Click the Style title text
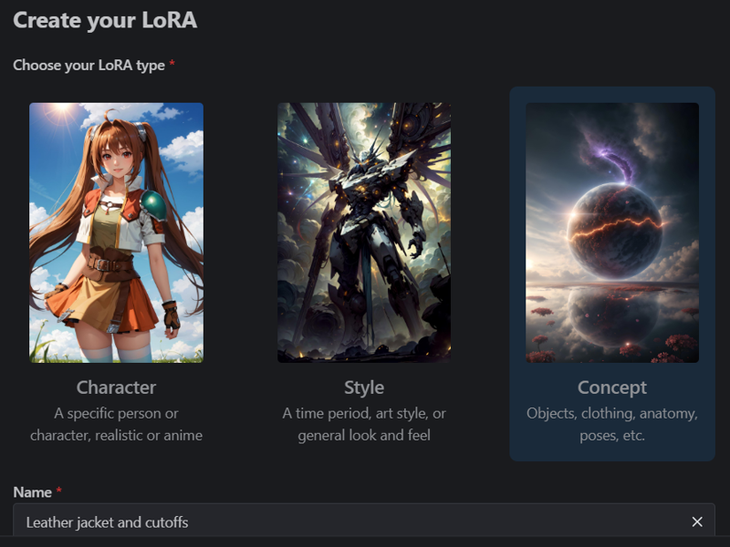Viewport: 730px width, 547px height. click(364, 387)
